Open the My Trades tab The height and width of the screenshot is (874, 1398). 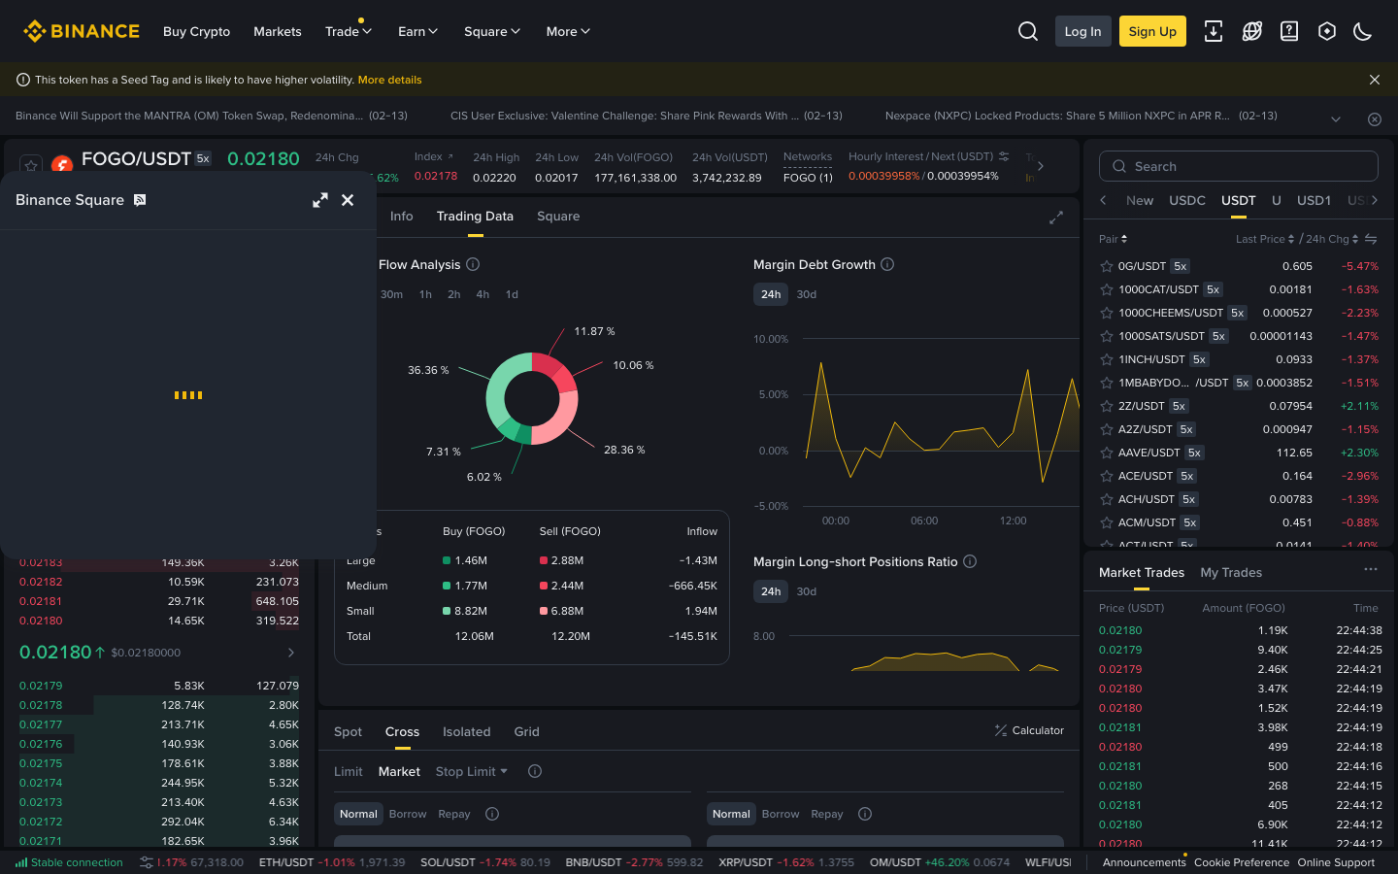tap(1231, 572)
